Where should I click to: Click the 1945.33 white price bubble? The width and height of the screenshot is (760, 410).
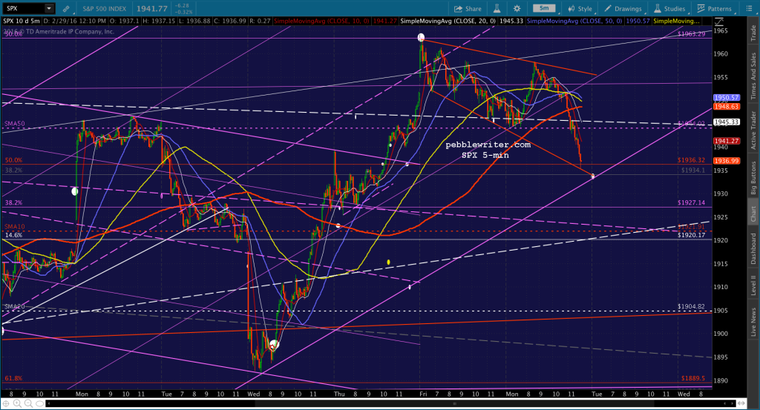coord(726,122)
